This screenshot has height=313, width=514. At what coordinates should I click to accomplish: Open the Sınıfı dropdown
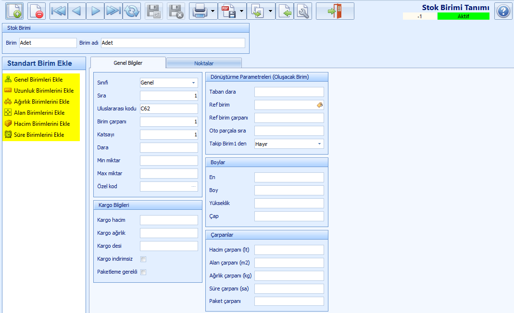(x=193, y=83)
